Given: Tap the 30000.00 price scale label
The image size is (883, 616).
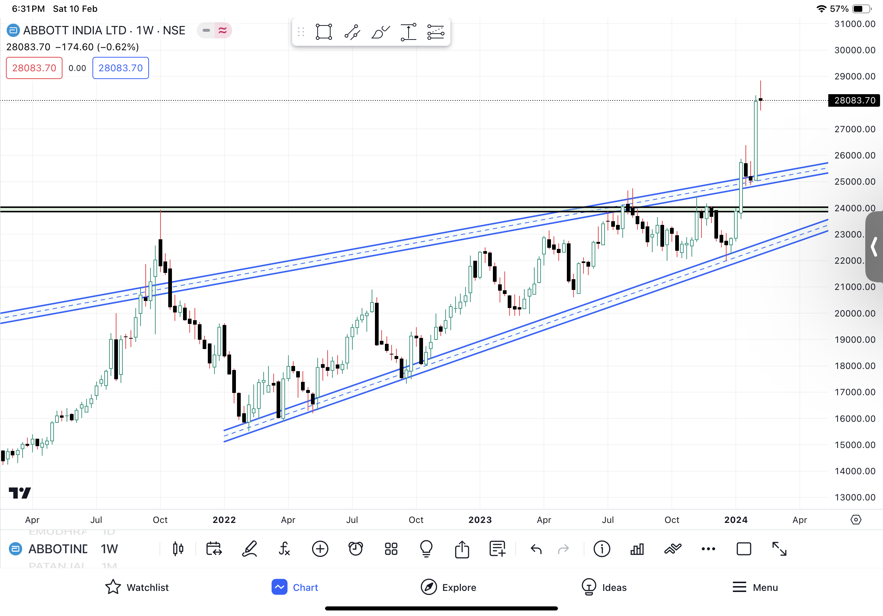Looking at the screenshot, I should (x=855, y=50).
